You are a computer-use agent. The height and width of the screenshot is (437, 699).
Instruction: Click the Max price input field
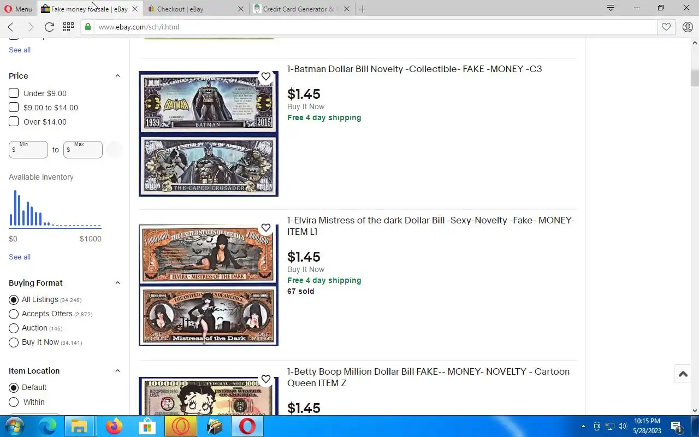tap(83, 150)
